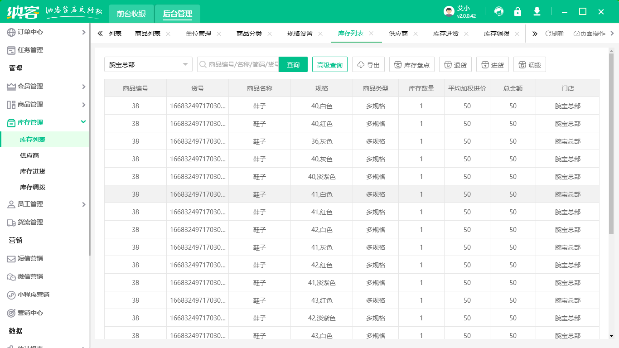Click the green 查询 search button
The width and height of the screenshot is (619, 348).
pyautogui.click(x=293, y=65)
